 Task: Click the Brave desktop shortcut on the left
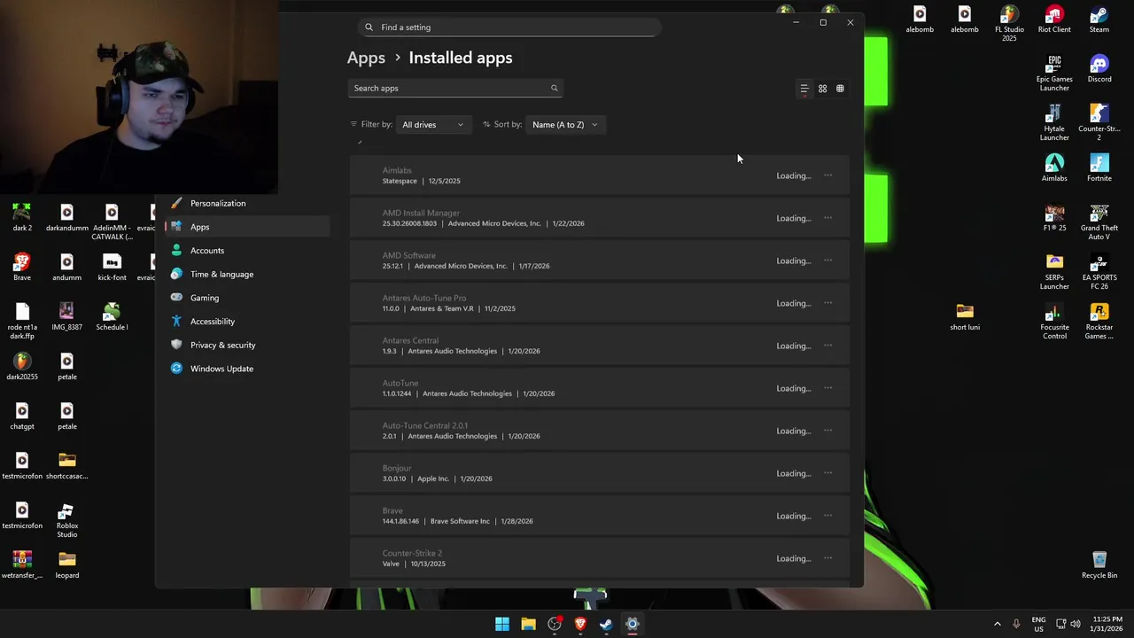pos(22,268)
